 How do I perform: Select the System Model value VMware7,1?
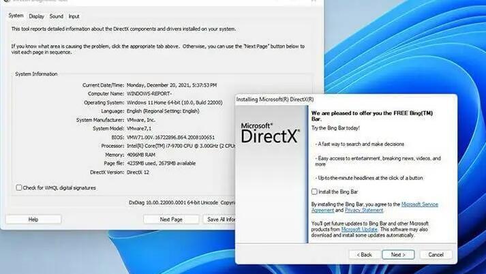(x=139, y=128)
